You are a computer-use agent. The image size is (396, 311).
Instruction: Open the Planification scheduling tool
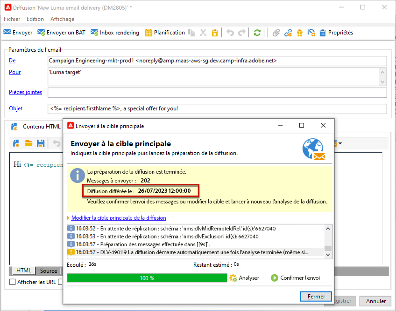point(165,33)
